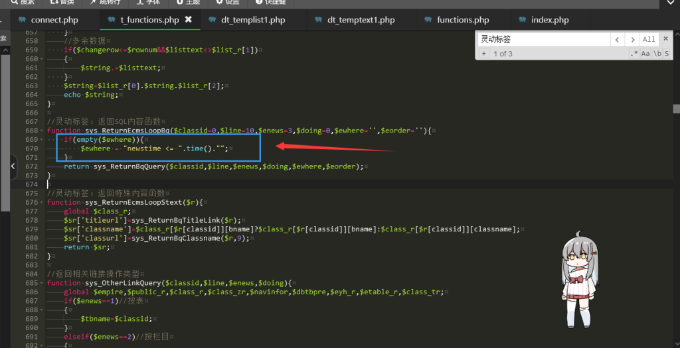Image resolution: width=680 pixels, height=348 pixels.
Task: Go to next search match
Action: point(633,40)
